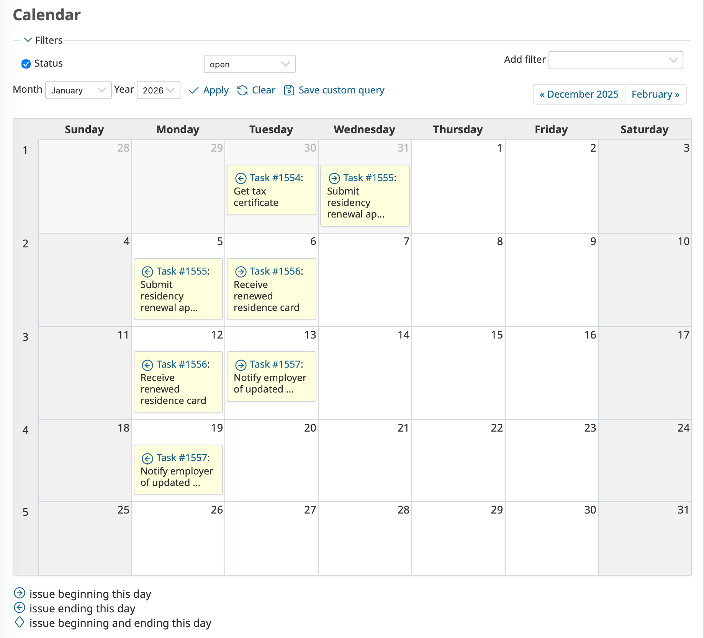Click the issue-beginning arrow on Task #1555 on December 31
The image size is (704, 638).
tap(334, 178)
